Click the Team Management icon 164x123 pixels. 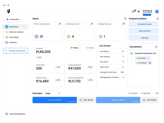pos(7,114)
